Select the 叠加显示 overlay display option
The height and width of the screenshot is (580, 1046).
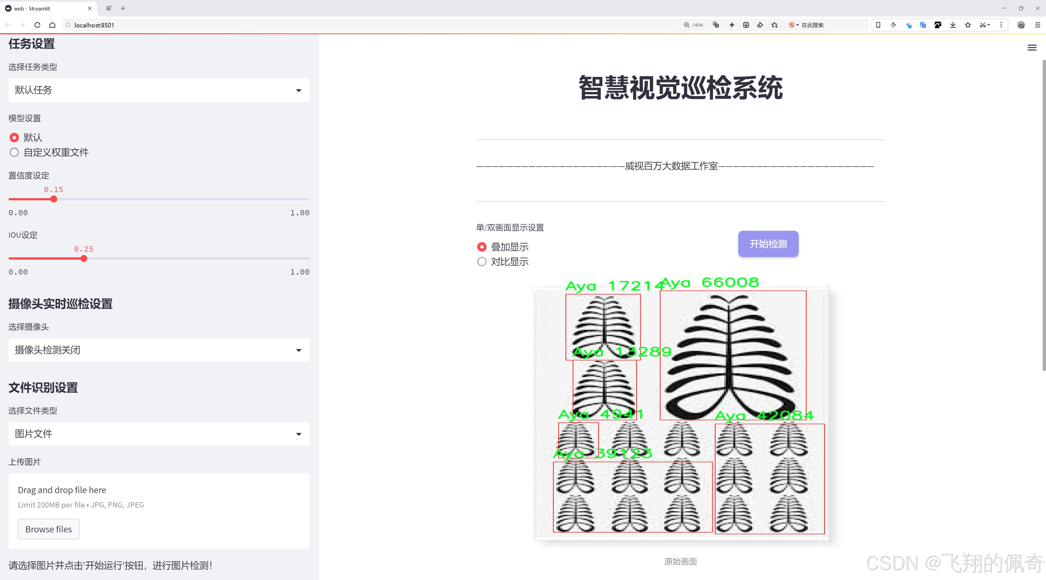(482, 247)
